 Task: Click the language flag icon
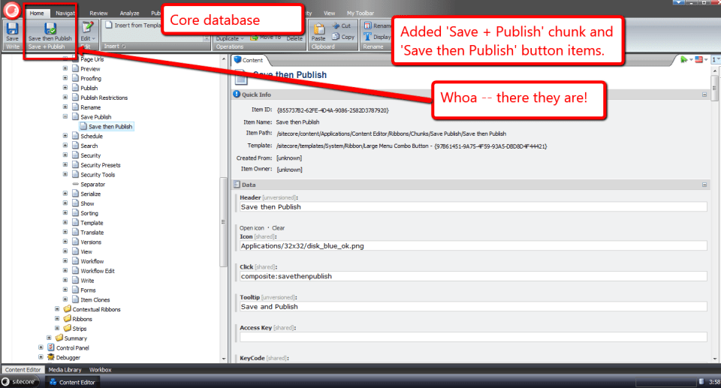(699, 59)
